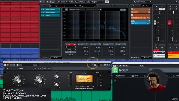Open the Channel Strip tab
The height and width of the screenshot is (101, 179).
click(79, 6)
